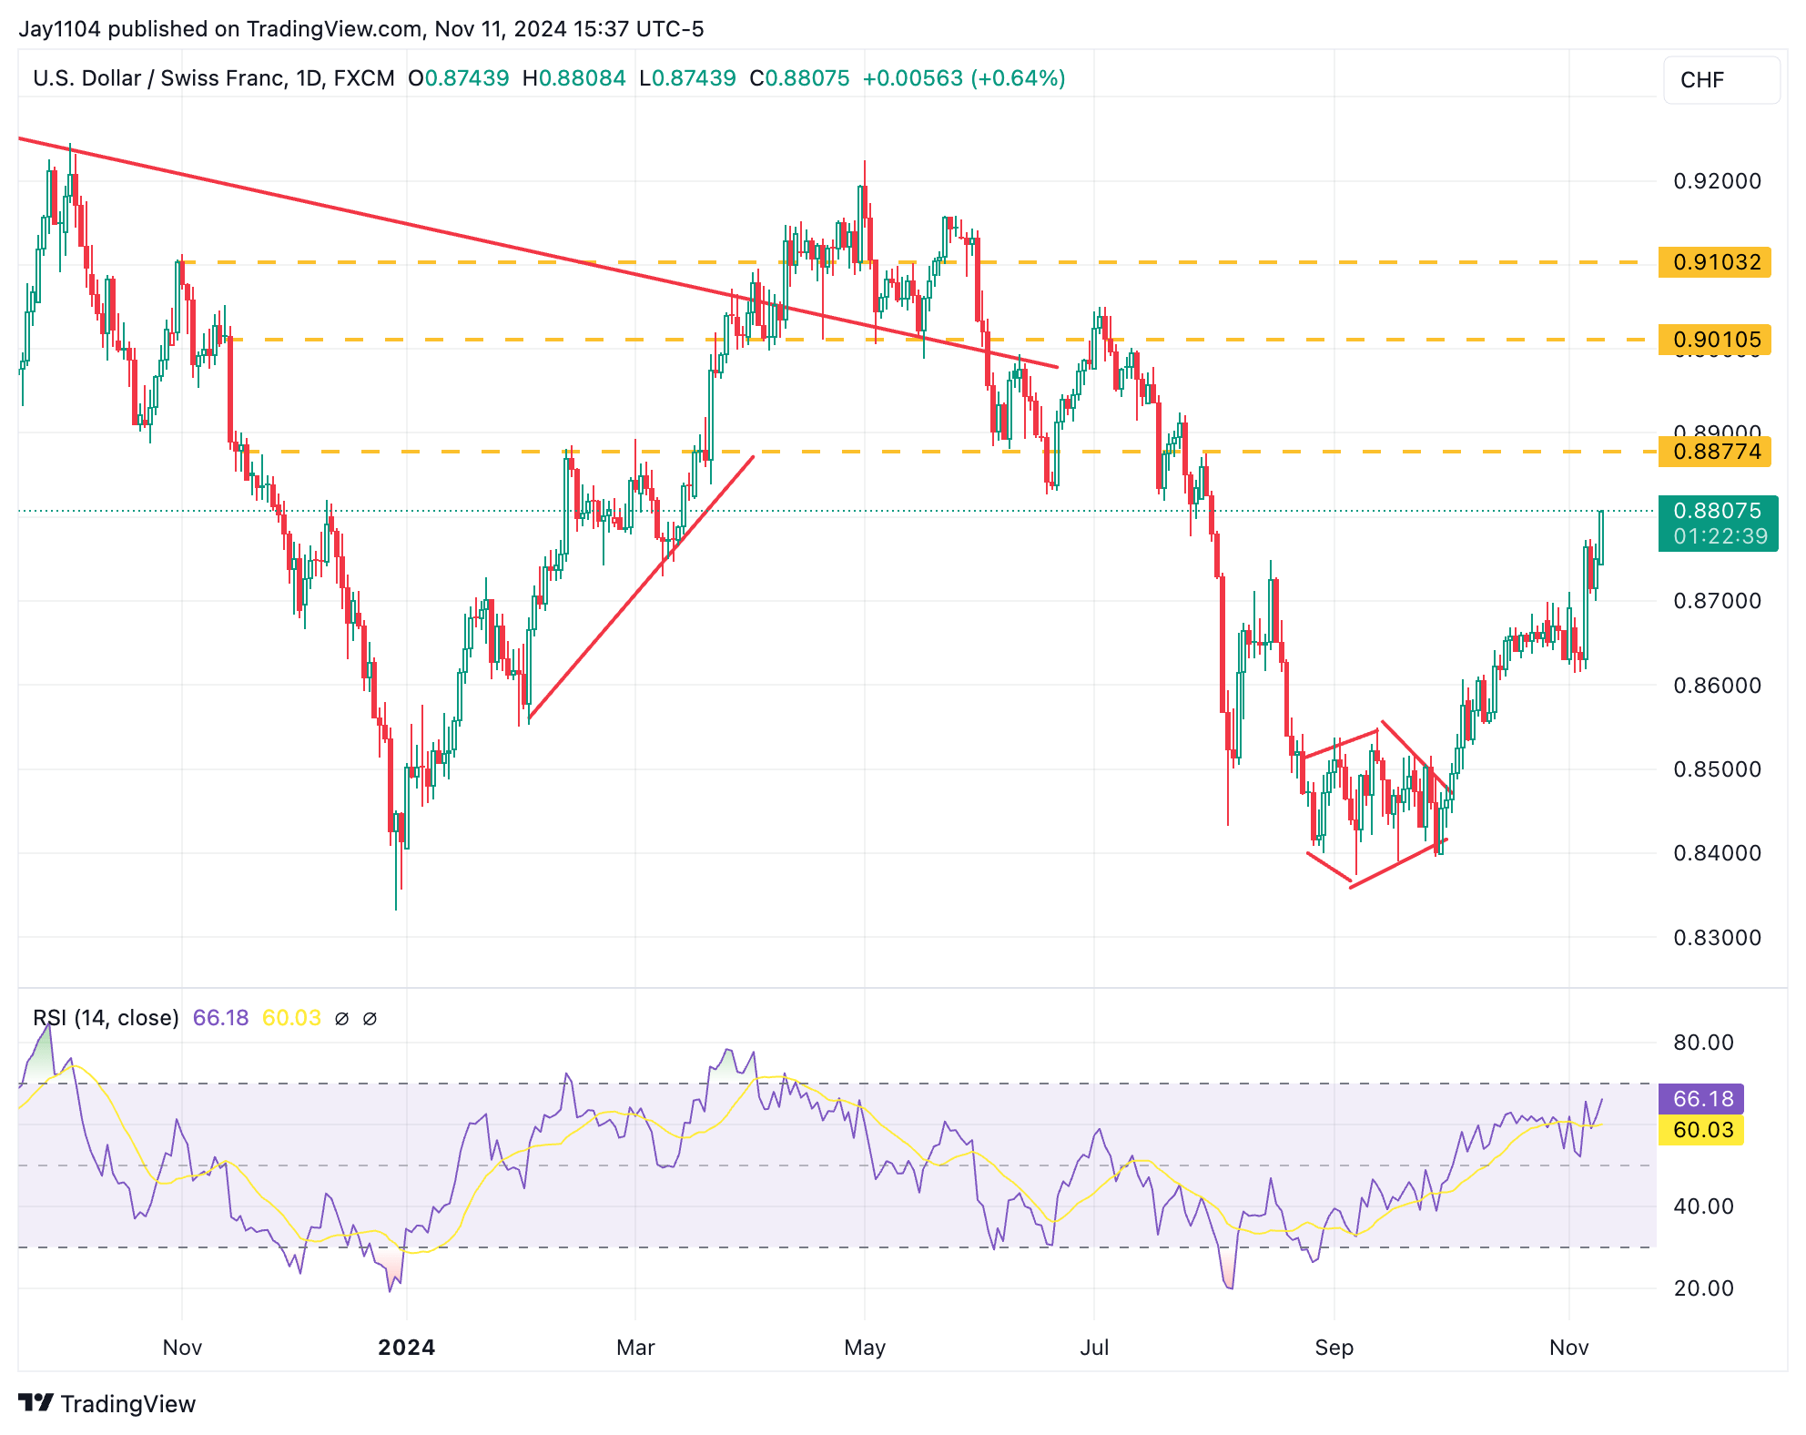Image resolution: width=1806 pixels, height=1435 pixels.
Task: Click the change value +0.00563 (+0.64%)
Action: [964, 78]
